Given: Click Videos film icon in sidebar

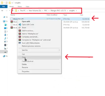Looking at the screenshot, I should (5, 45).
